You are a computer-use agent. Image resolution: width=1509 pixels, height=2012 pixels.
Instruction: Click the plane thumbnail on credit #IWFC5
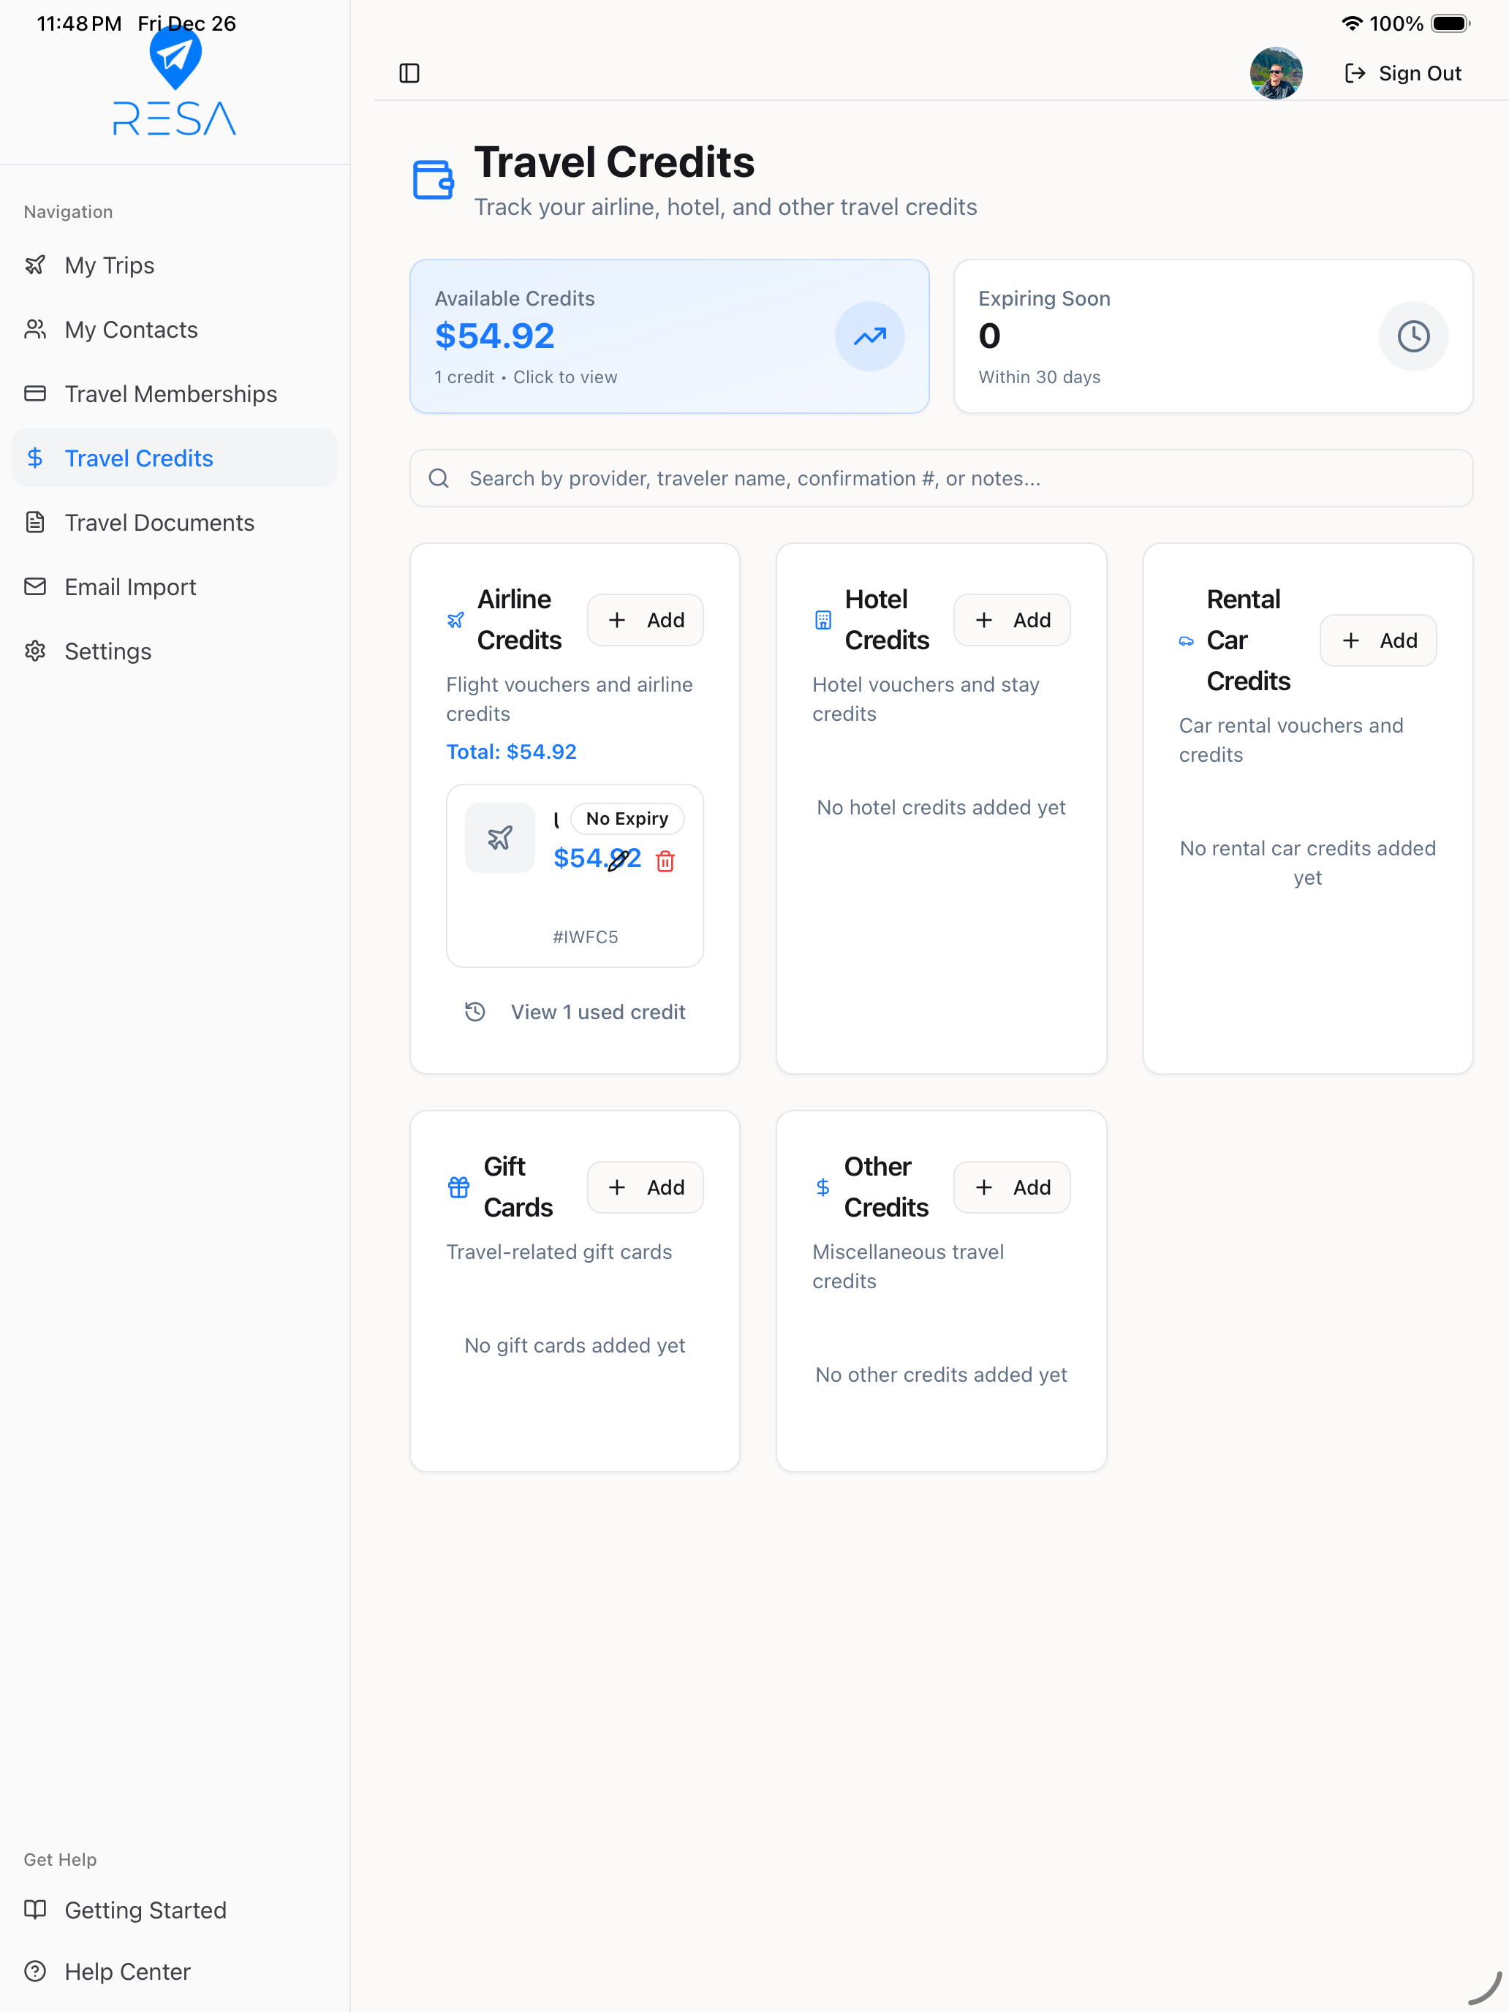[x=500, y=838]
